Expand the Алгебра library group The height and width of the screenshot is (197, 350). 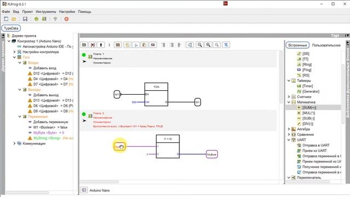tap(289, 129)
